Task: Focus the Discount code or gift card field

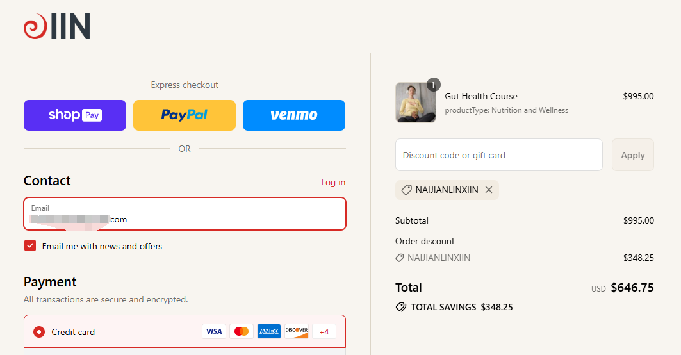Action: (x=498, y=155)
